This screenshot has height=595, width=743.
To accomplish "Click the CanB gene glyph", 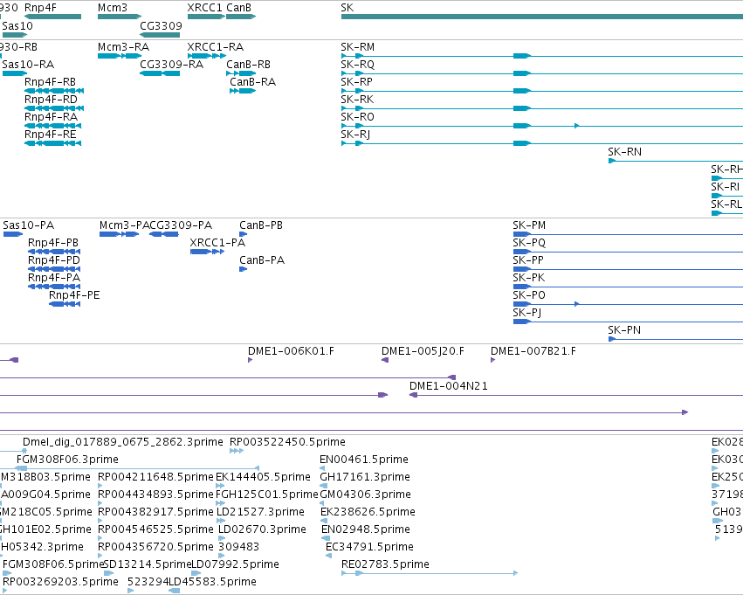I will (241, 17).
